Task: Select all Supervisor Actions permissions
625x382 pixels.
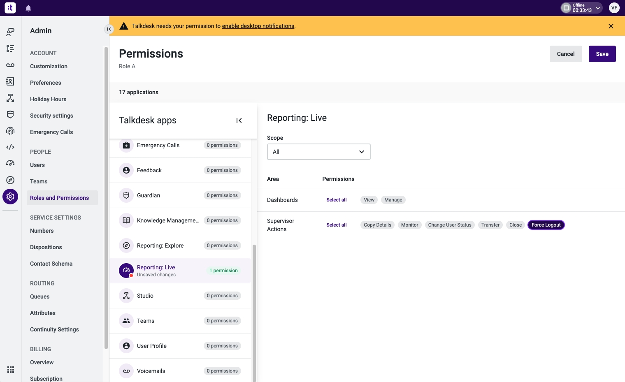Action: coord(337,225)
